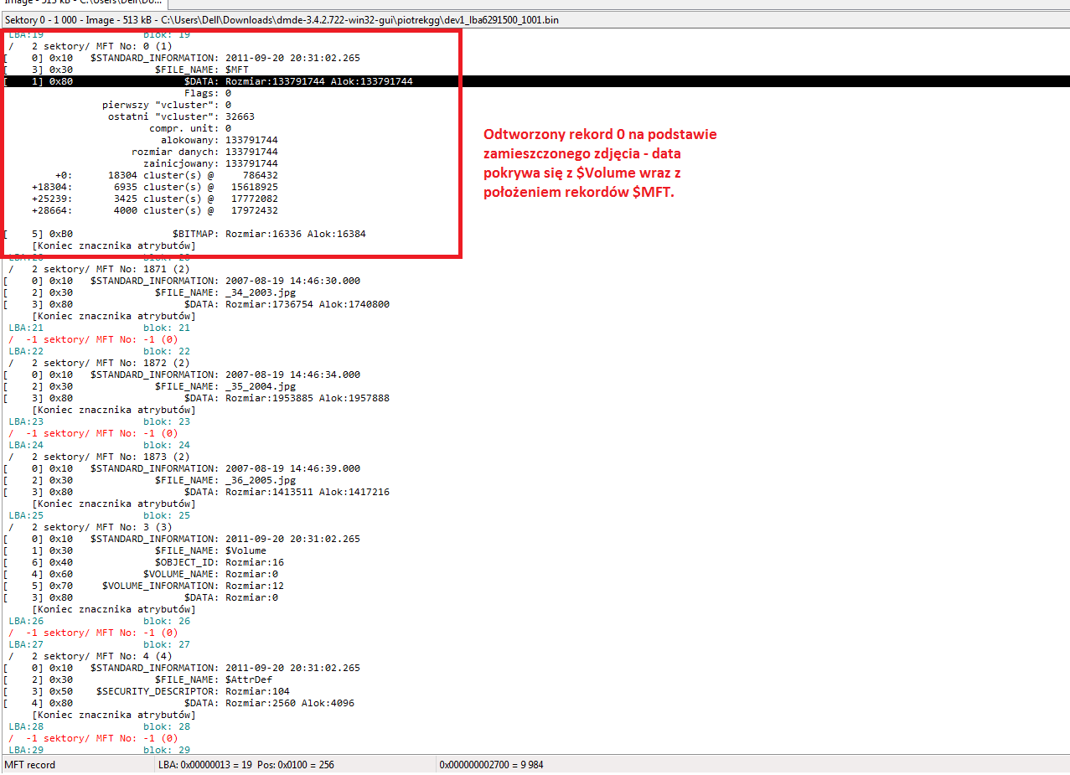
Task: Select the $SECURITY_DESCRIPTOR Rozmiar:104 row
Action: [147, 691]
